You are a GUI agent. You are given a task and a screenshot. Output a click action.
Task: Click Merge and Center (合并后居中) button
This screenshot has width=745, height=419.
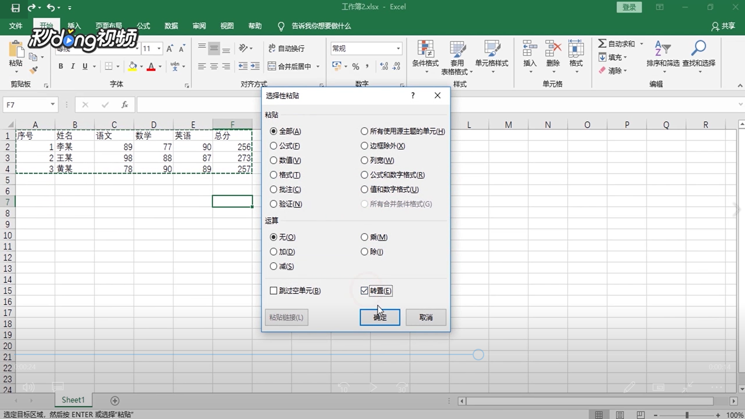tap(289, 66)
